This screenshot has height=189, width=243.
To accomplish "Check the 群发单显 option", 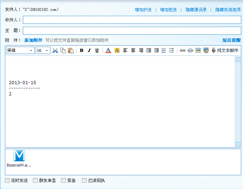I will [x=36, y=181].
